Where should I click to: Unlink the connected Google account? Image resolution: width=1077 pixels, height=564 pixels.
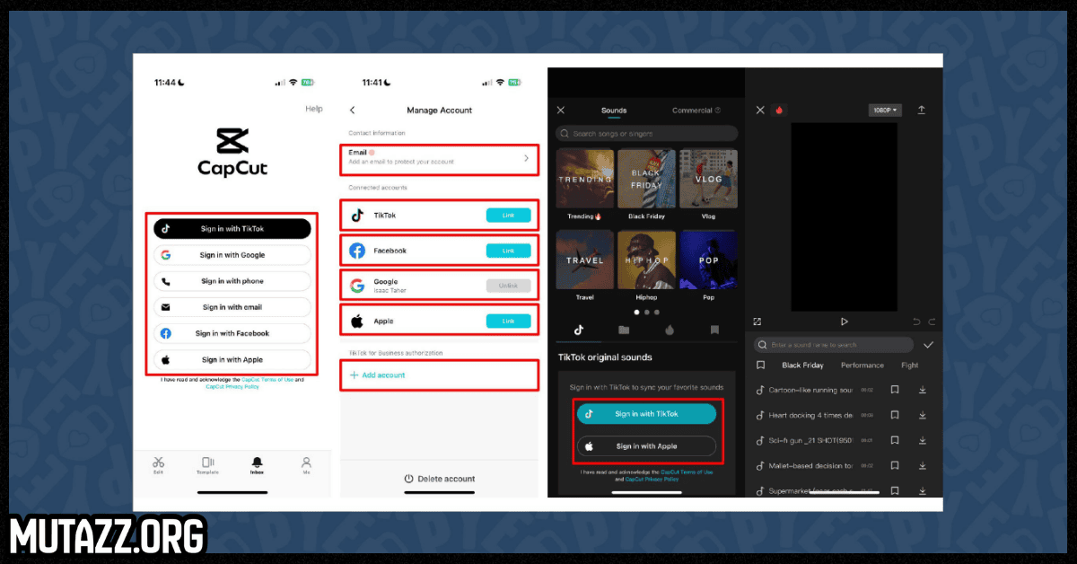(508, 286)
